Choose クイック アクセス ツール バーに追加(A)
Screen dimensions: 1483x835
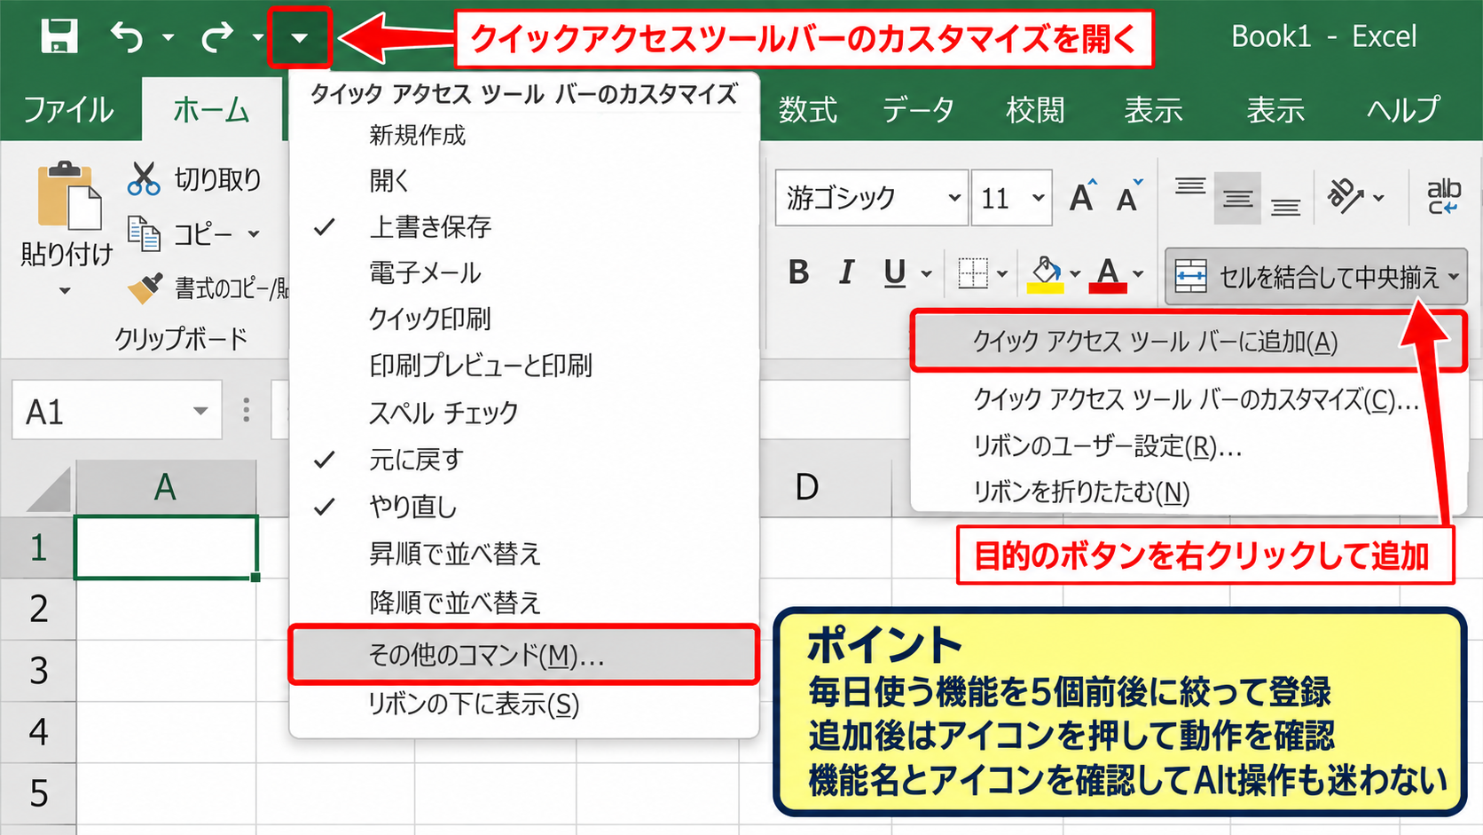point(1188,342)
